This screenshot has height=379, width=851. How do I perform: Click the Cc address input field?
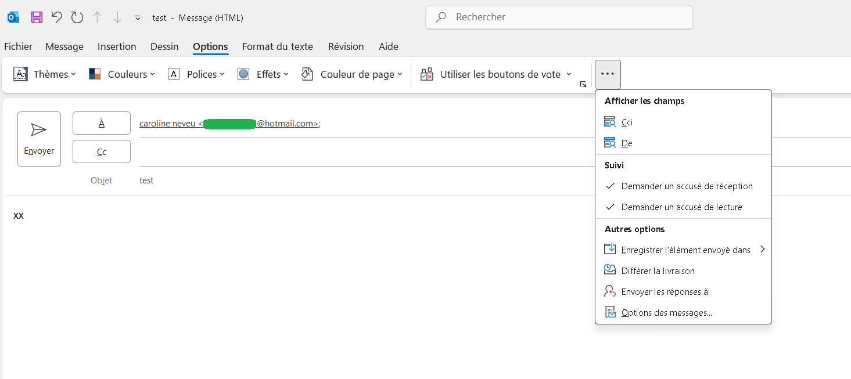coord(366,152)
